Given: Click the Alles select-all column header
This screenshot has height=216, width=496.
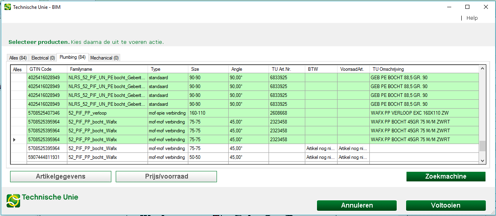Looking at the screenshot, I should coord(19,69).
